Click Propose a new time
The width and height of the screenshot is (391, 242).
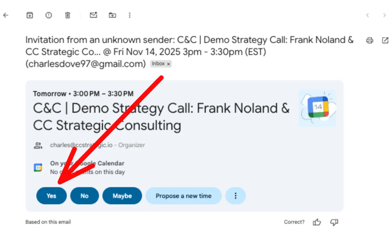[183, 196]
